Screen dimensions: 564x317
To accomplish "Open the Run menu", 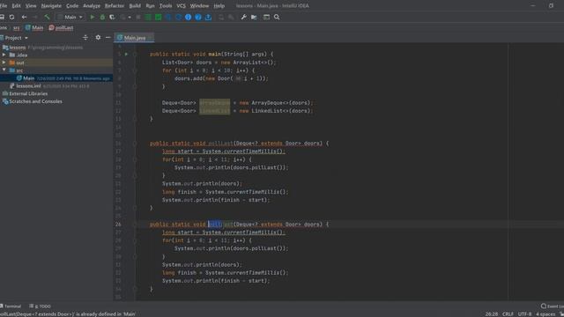I will tap(150, 6).
